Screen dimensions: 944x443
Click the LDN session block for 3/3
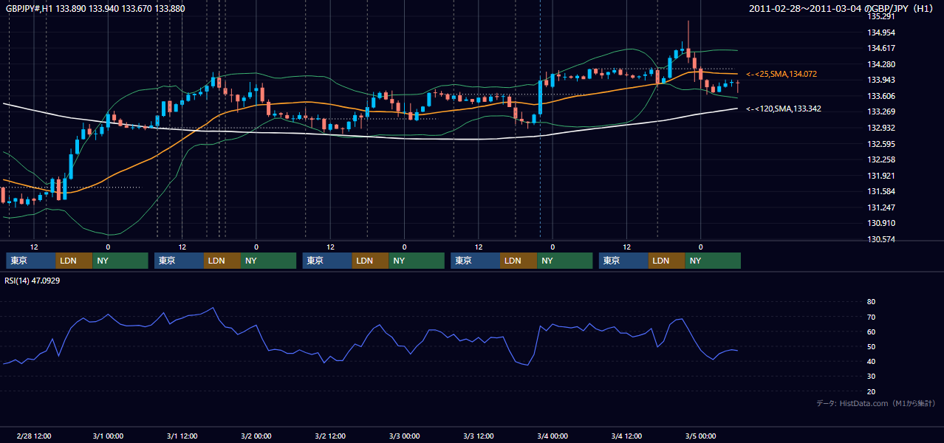[519, 261]
